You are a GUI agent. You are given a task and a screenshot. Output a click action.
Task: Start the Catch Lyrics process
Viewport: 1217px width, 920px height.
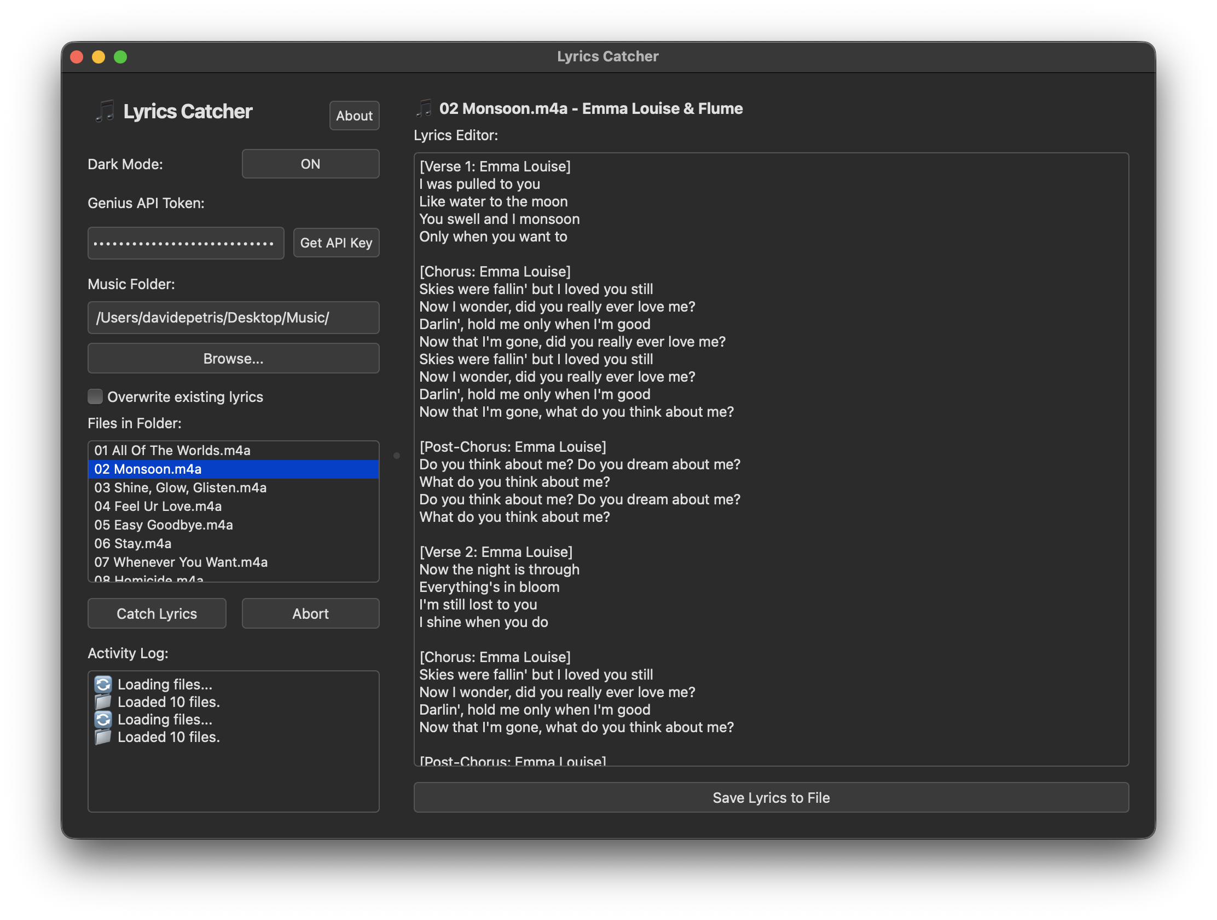[157, 613]
